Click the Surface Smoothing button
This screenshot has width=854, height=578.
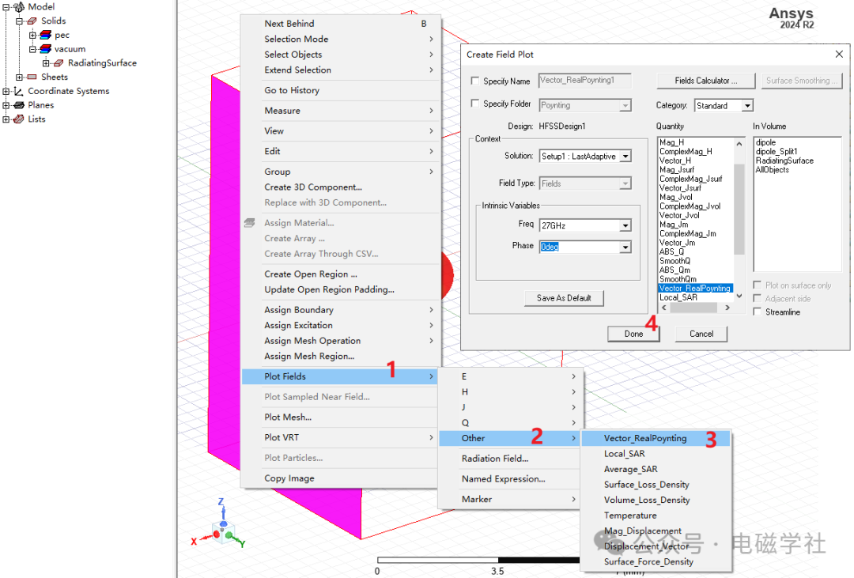pos(801,81)
